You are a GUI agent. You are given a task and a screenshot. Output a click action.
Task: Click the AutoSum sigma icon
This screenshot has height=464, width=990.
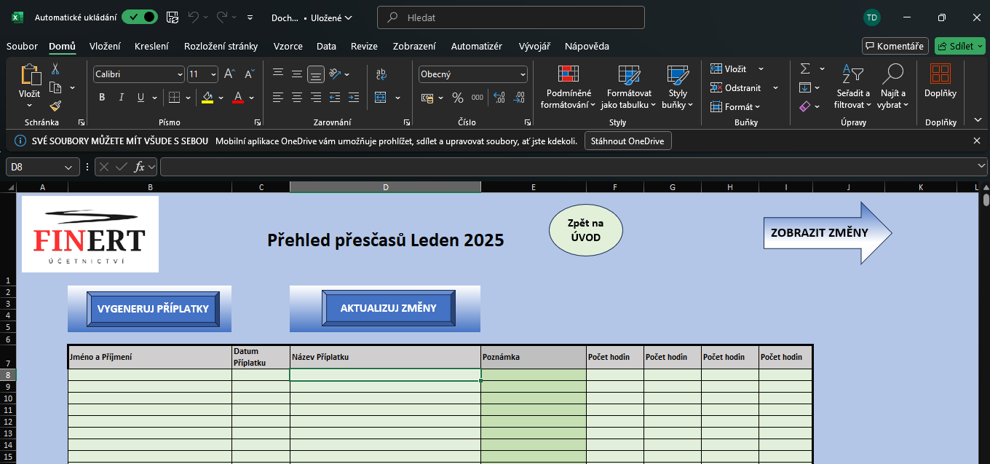point(805,68)
